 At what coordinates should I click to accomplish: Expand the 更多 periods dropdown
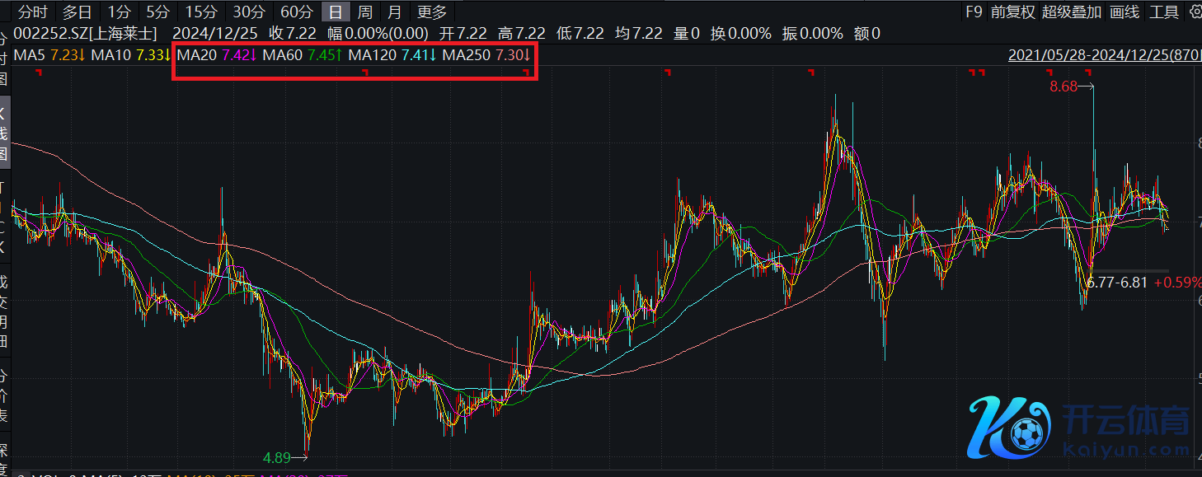432,12
